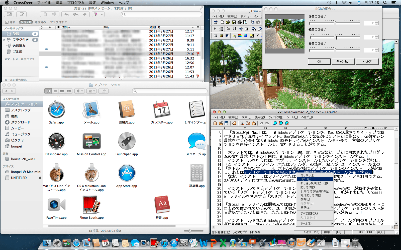The width and height of the screenshot is (401, 250).
Task: Open the 編集(E) menu in JTrim
Action: 232,16
